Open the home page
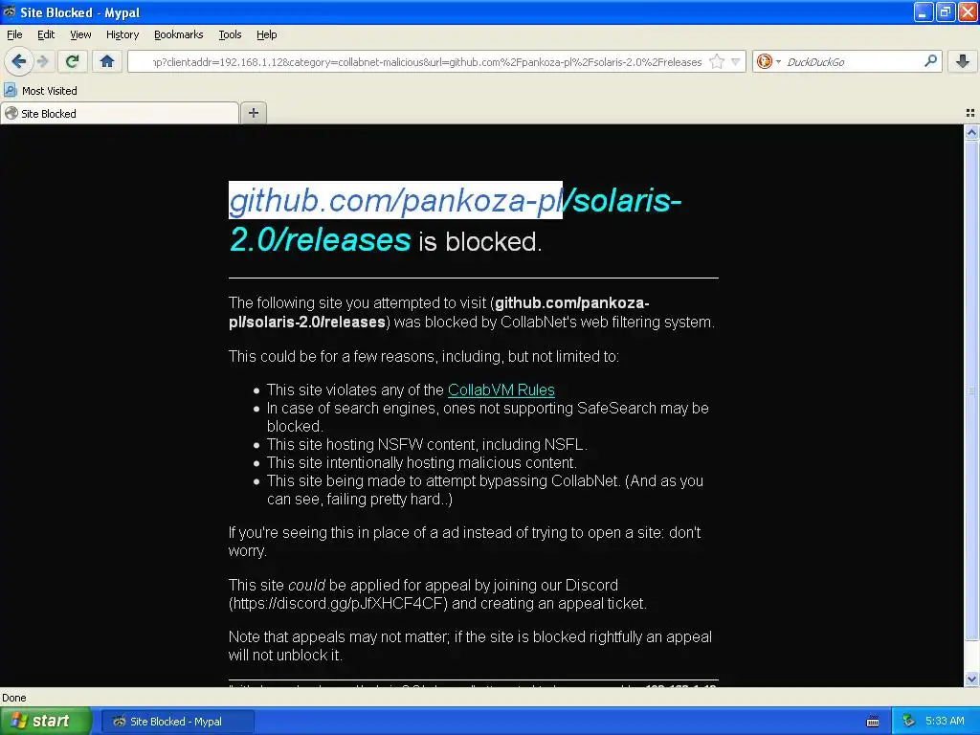Image resolution: width=980 pixels, height=735 pixels. pyautogui.click(x=107, y=61)
